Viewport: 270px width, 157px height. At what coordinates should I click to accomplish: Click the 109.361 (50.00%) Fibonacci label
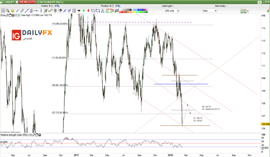pyautogui.click(x=60, y=85)
